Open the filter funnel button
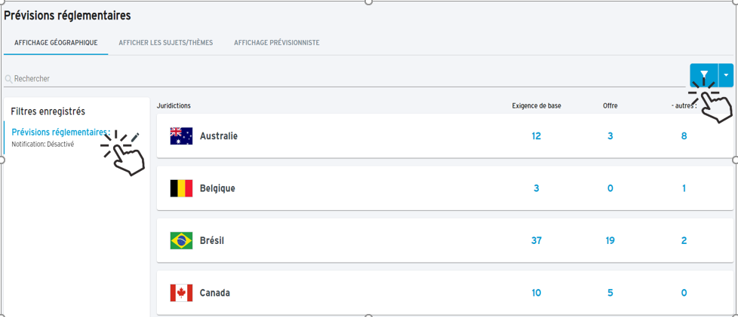This screenshot has height=317, width=738. (704, 75)
